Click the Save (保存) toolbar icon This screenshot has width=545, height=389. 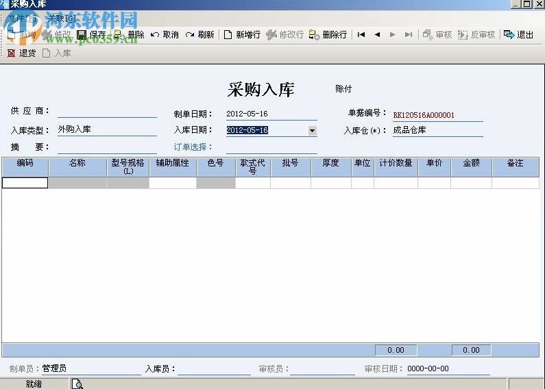click(82, 34)
